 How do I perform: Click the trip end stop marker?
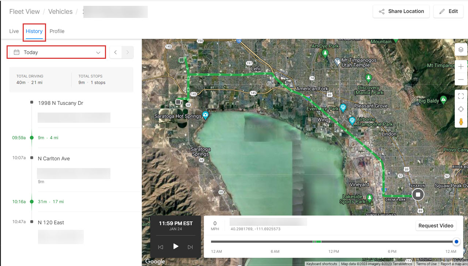418,195
